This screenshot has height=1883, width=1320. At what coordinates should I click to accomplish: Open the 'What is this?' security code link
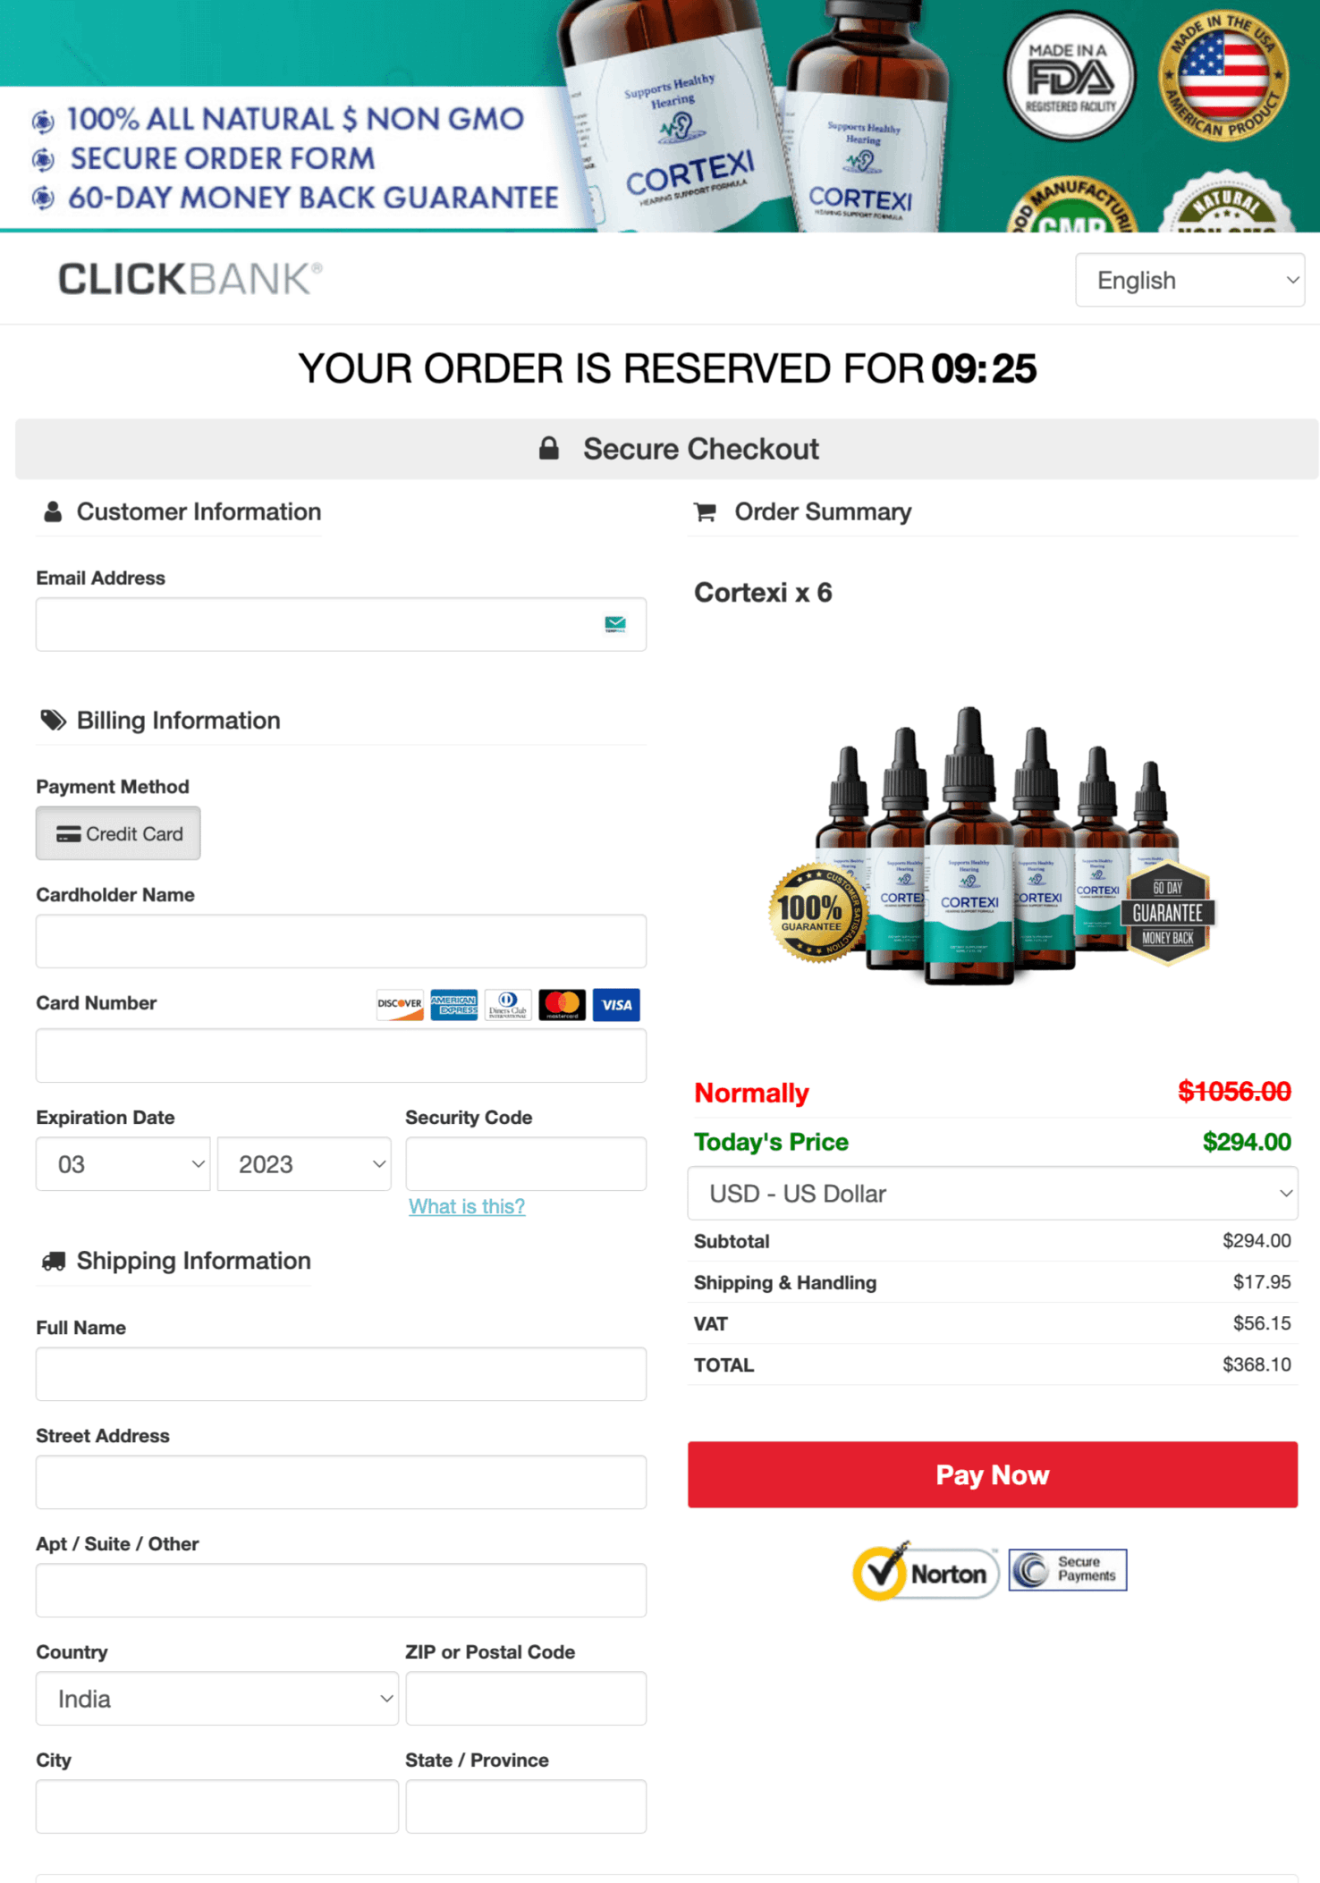click(x=467, y=1206)
